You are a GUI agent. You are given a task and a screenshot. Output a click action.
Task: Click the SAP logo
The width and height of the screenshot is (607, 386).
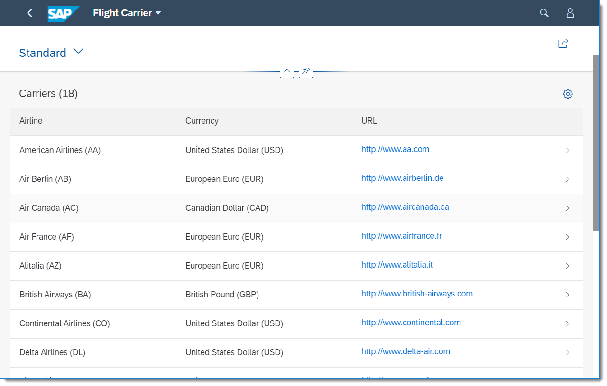click(63, 13)
